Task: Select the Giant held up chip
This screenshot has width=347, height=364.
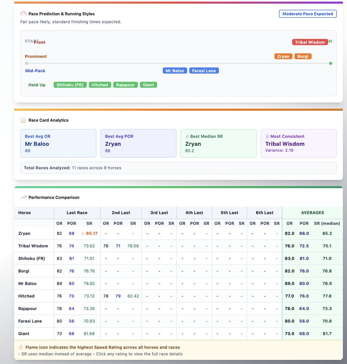Action: pos(148,85)
